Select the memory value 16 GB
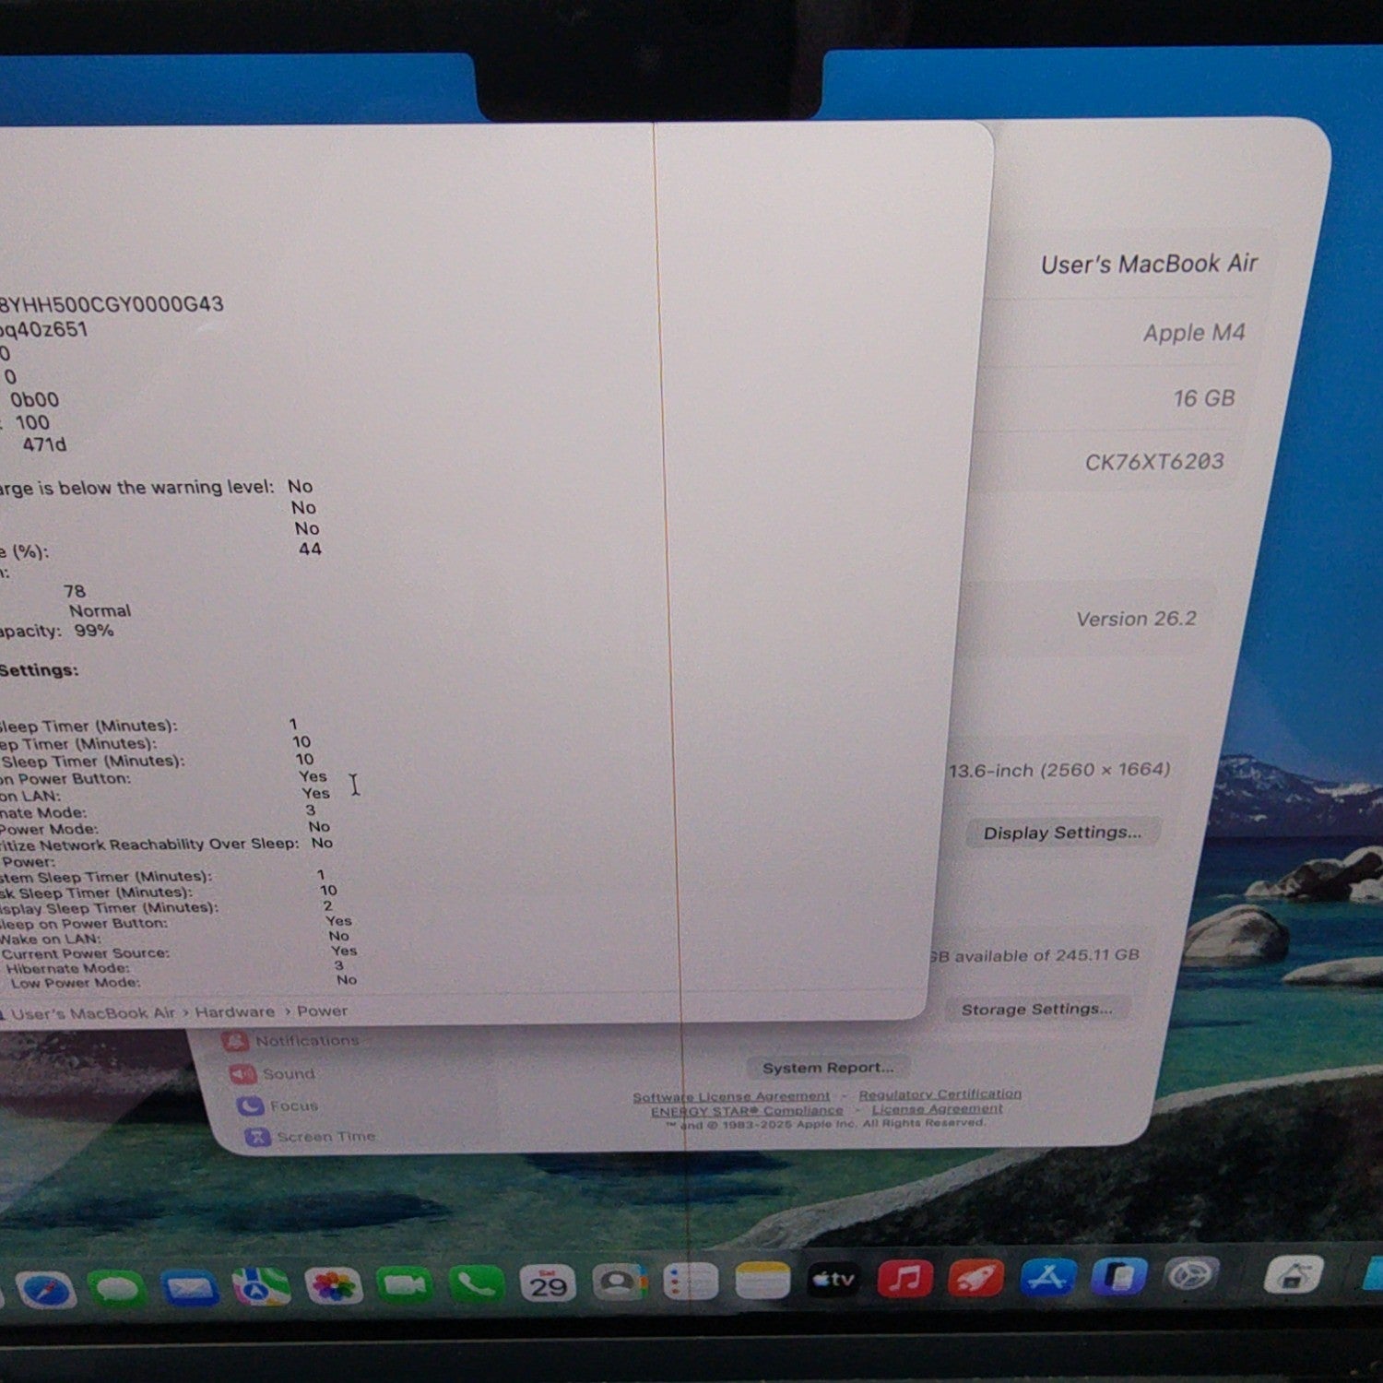The height and width of the screenshot is (1383, 1383). [1203, 398]
